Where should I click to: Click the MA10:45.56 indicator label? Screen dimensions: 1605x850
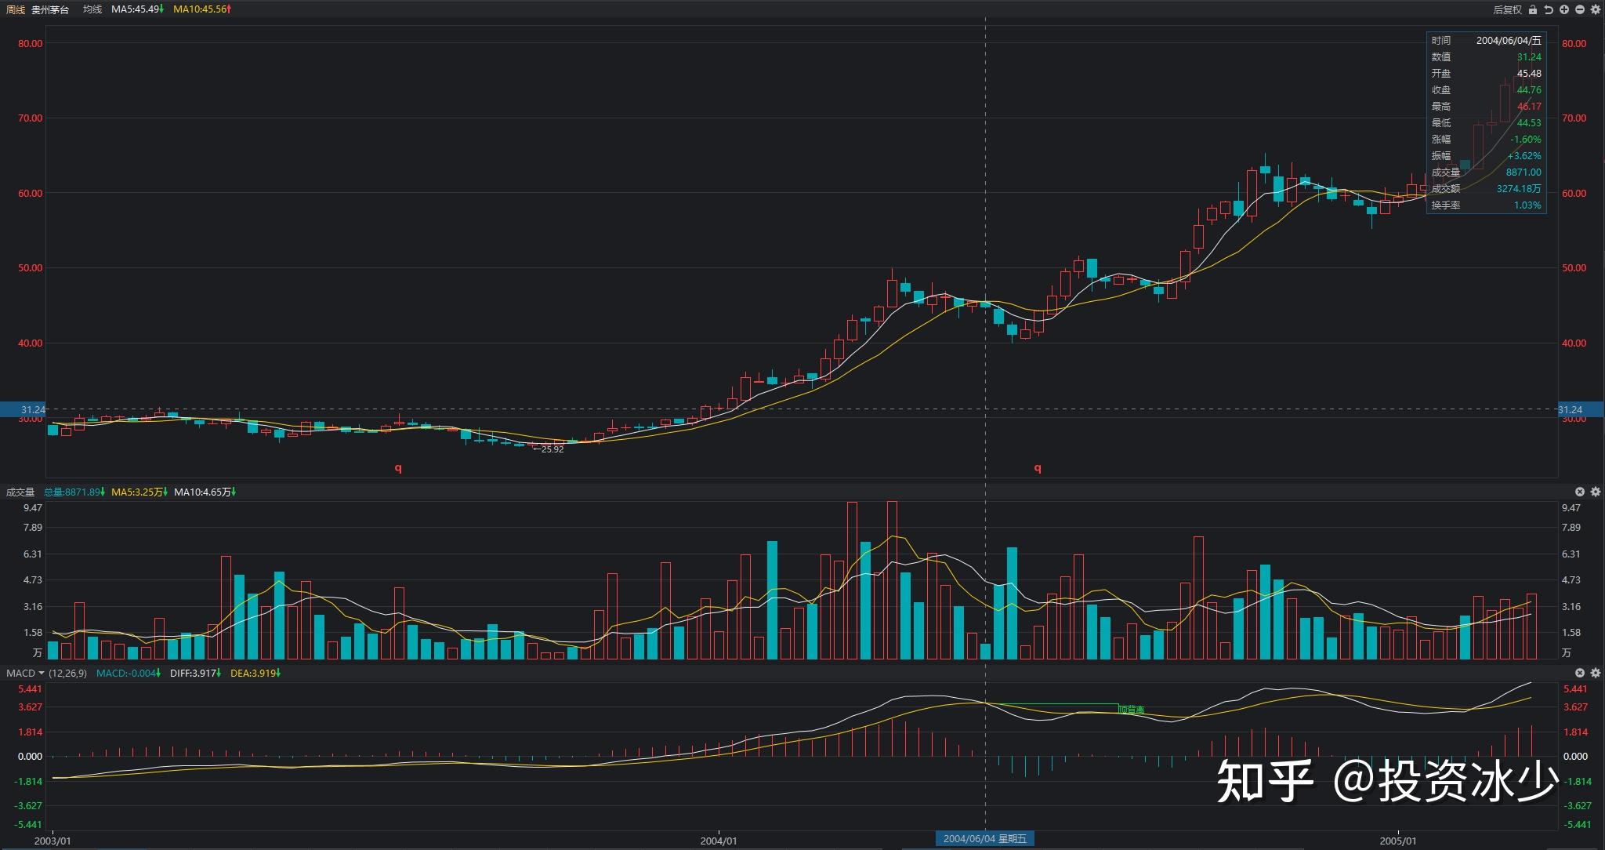pos(201,9)
